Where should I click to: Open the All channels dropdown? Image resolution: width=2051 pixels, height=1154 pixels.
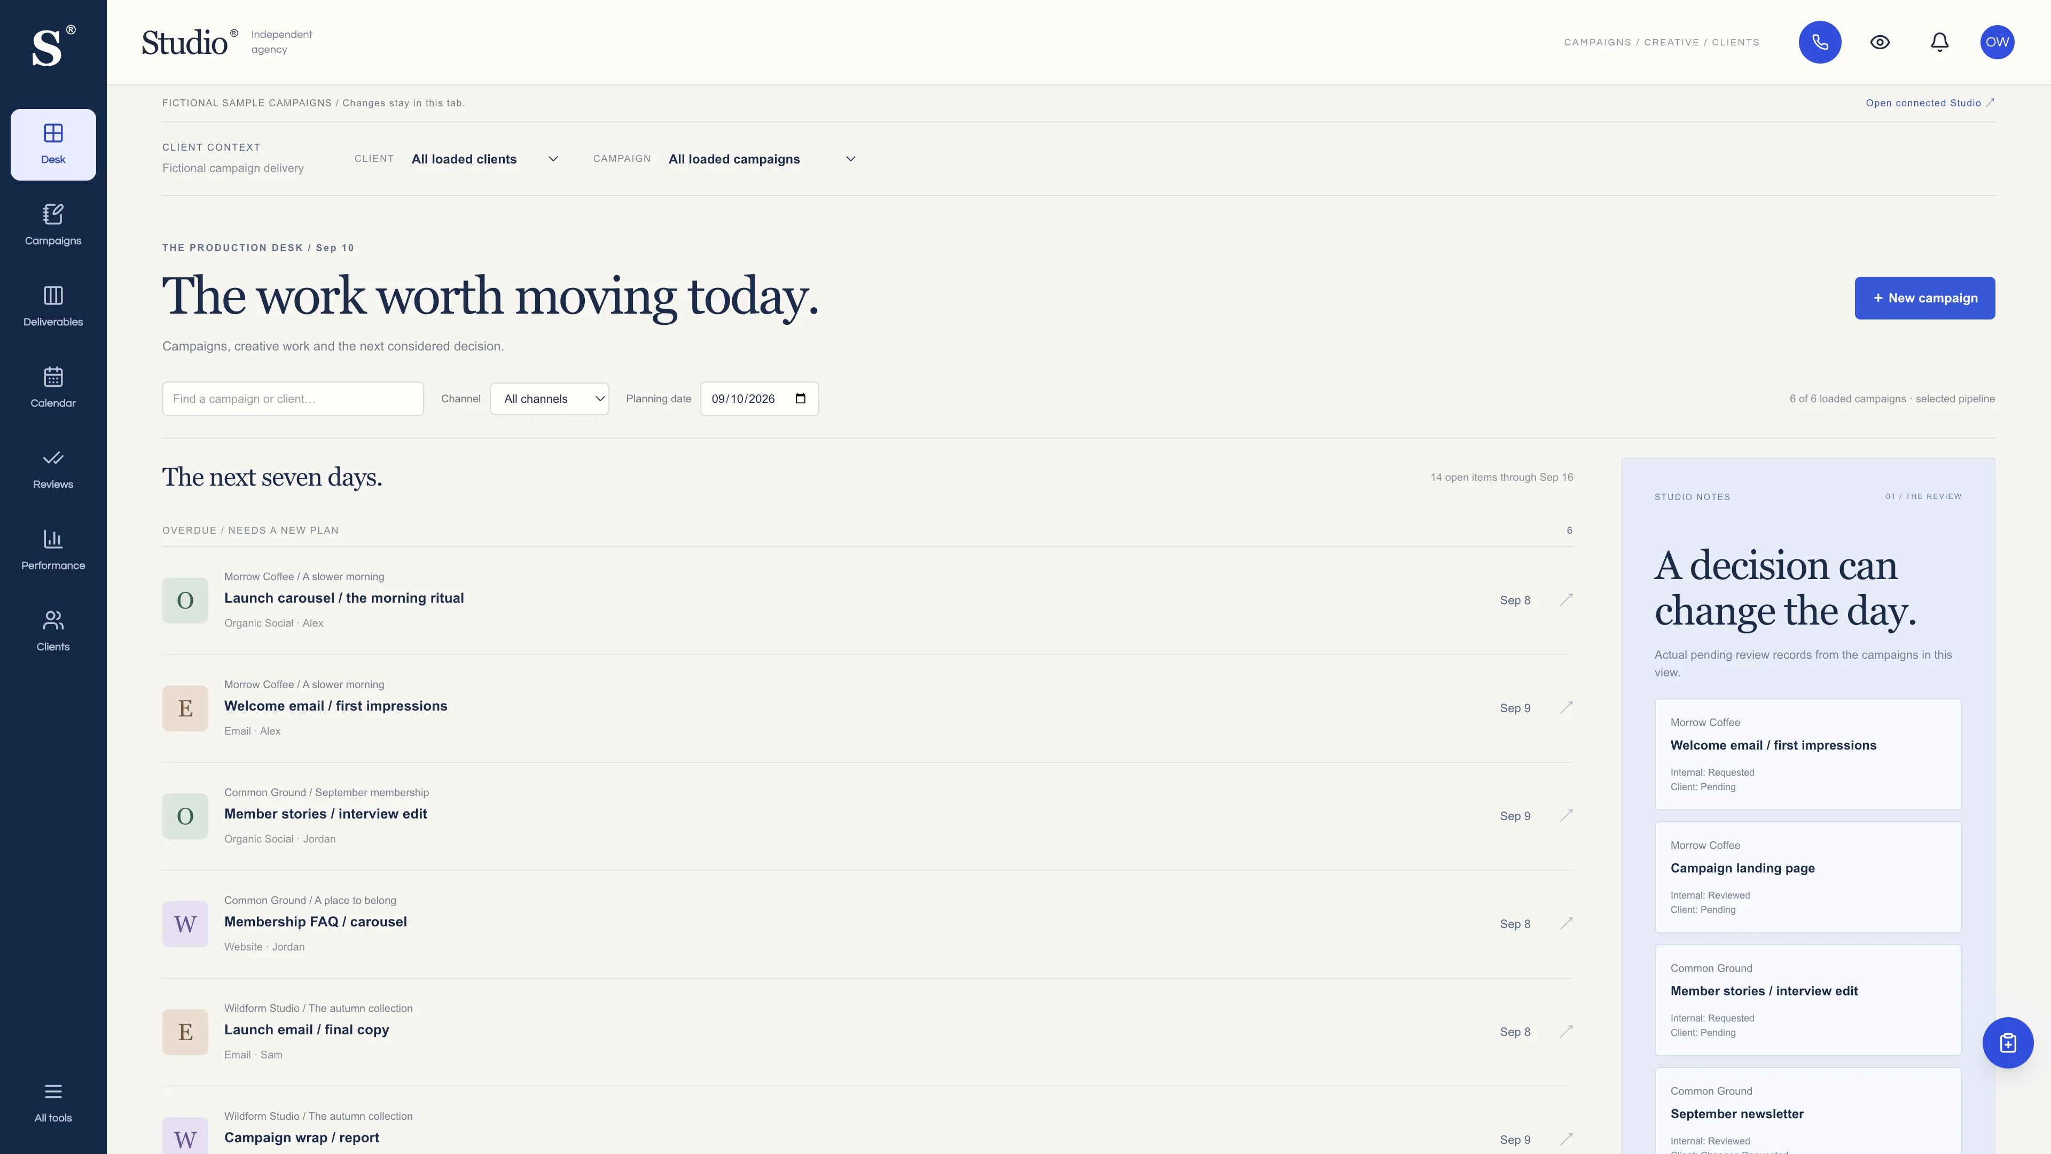[x=550, y=399]
